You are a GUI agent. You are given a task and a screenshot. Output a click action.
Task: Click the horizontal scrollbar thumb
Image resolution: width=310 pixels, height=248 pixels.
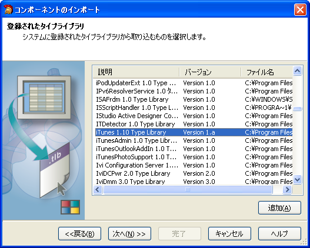[188, 190]
